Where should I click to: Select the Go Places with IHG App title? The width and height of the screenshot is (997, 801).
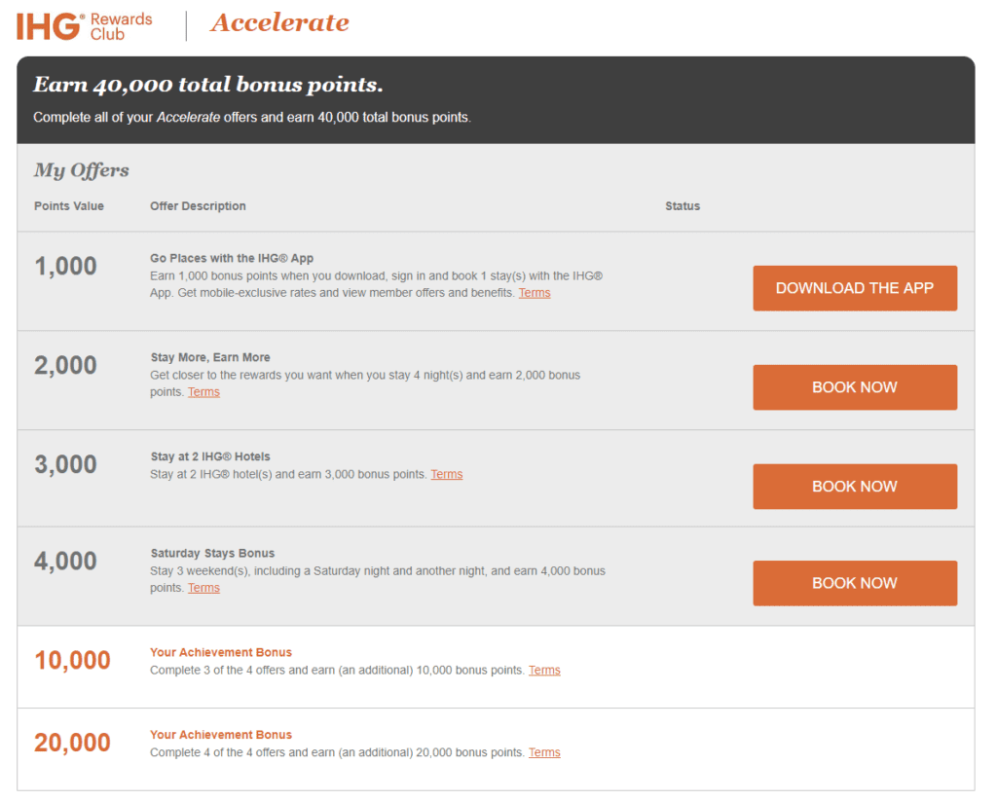tap(232, 259)
